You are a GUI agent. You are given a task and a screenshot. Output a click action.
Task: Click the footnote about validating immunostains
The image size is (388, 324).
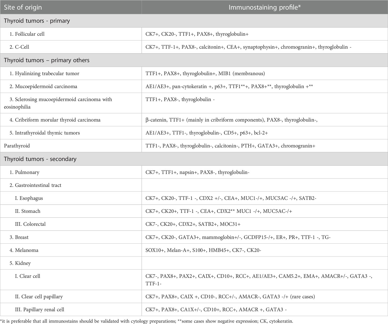pos(146,321)
